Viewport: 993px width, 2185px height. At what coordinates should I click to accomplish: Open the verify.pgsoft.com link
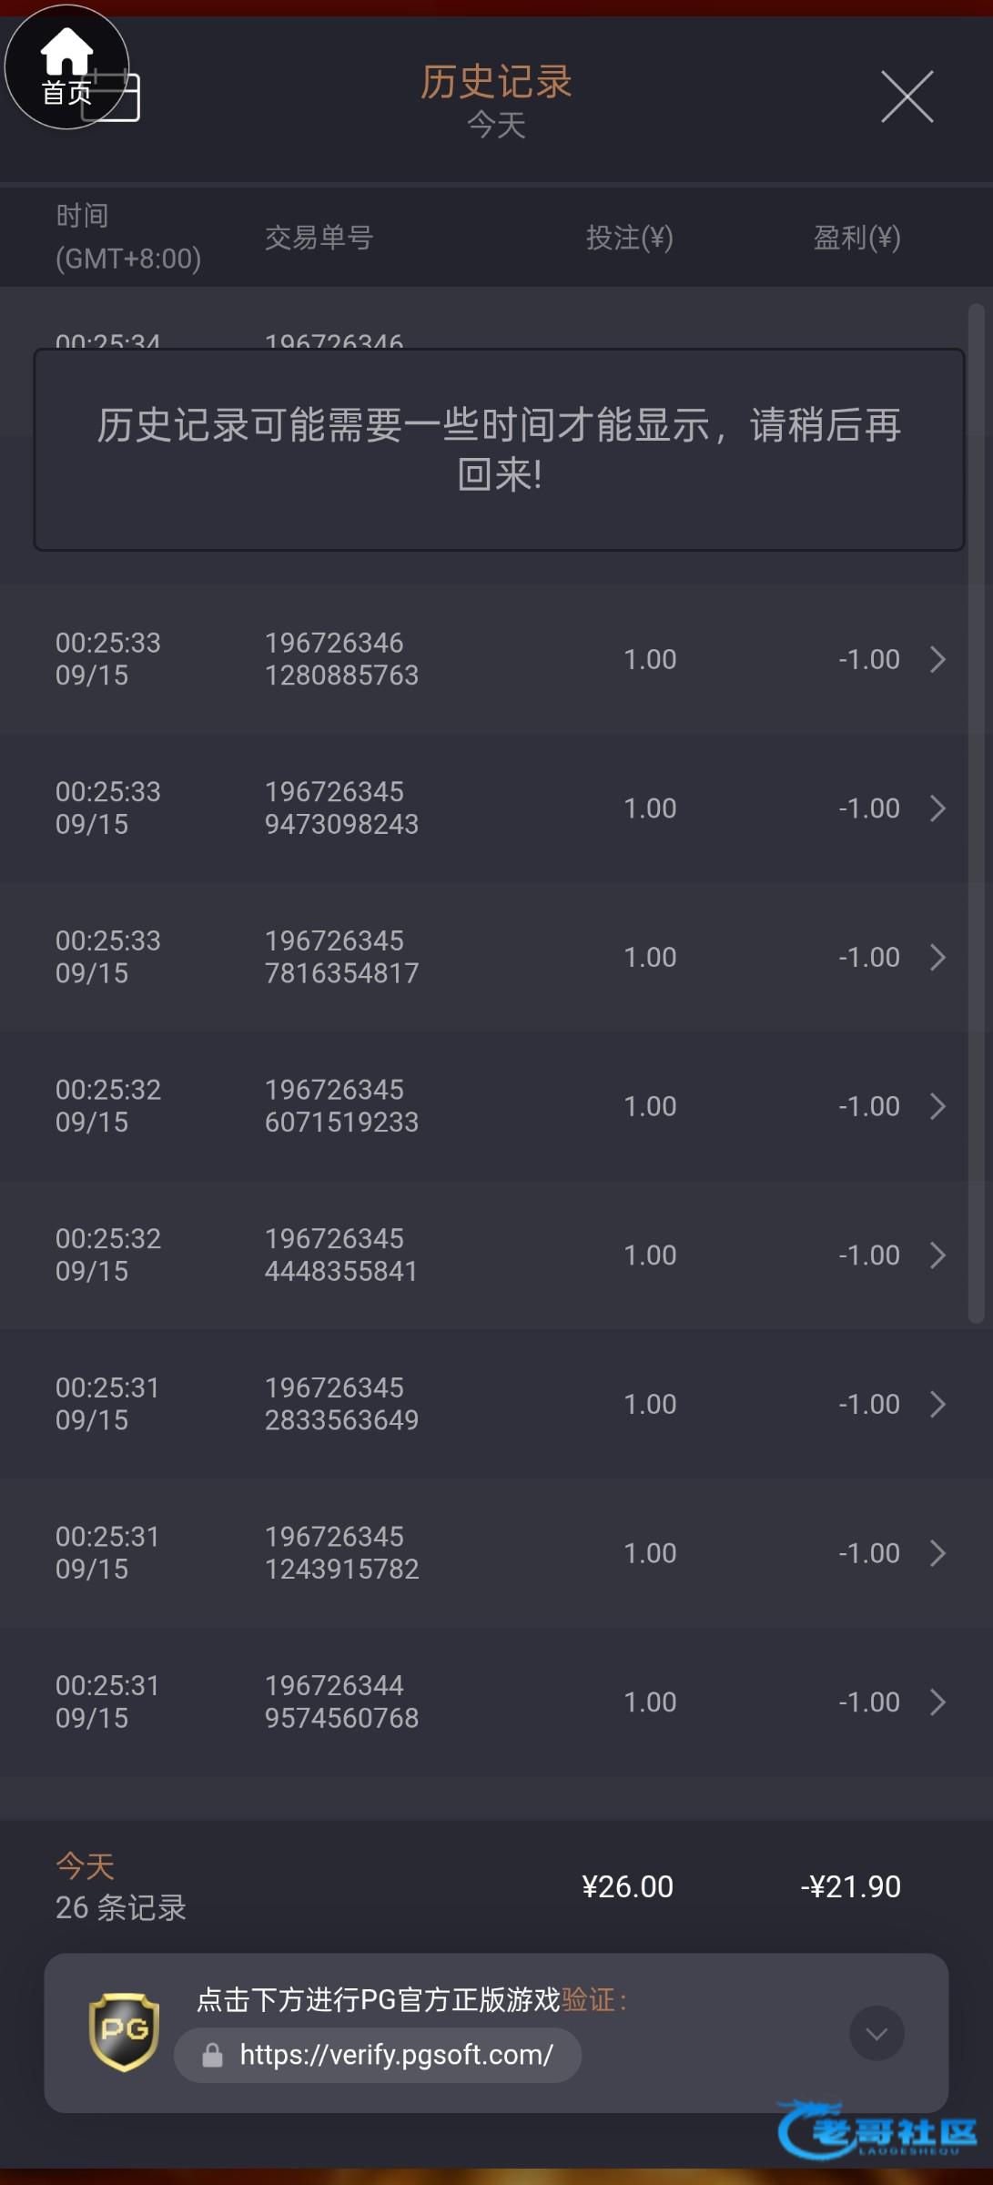pyautogui.click(x=396, y=2055)
